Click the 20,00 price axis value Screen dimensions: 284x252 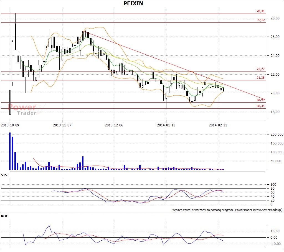tap(275, 93)
